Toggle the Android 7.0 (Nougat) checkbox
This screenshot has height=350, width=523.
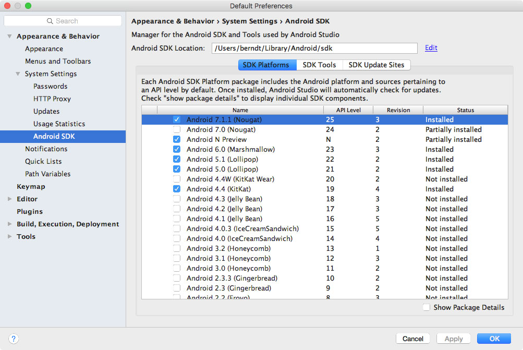coord(177,129)
